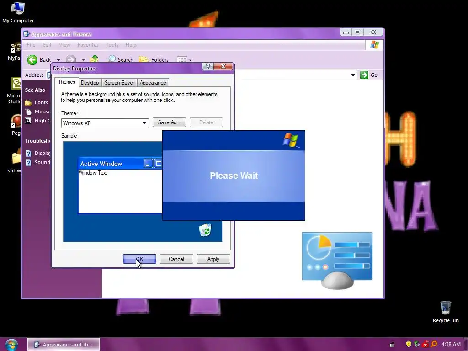The height and width of the screenshot is (351, 468).
Task: Switch to the Appearance tab
Action: pos(153,83)
